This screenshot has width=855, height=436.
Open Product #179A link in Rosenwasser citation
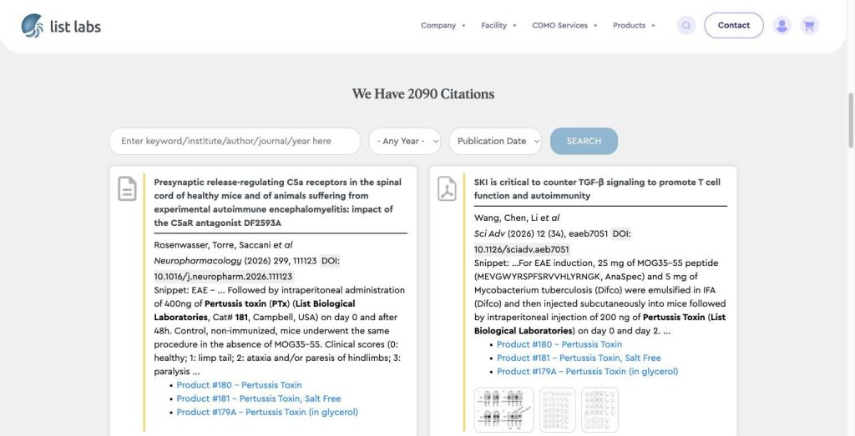click(x=267, y=412)
